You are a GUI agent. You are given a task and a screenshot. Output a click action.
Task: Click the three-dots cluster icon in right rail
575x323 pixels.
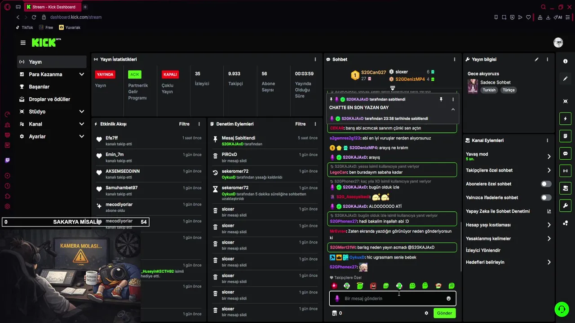click(x=565, y=223)
